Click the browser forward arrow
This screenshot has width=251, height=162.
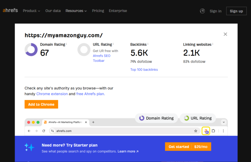coord(36,131)
